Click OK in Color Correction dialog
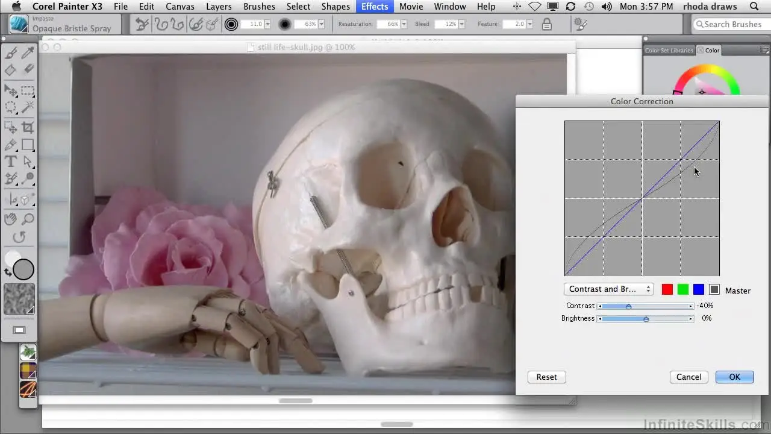Image resolution: width=771 pixels, height=434 pixels. (x=734, y=377)
